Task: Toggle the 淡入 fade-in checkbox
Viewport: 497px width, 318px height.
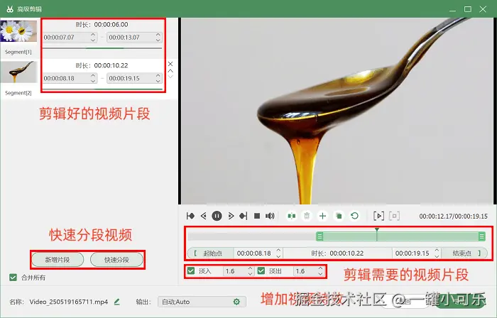Action: pyautogui.click(x=191, y=271)
